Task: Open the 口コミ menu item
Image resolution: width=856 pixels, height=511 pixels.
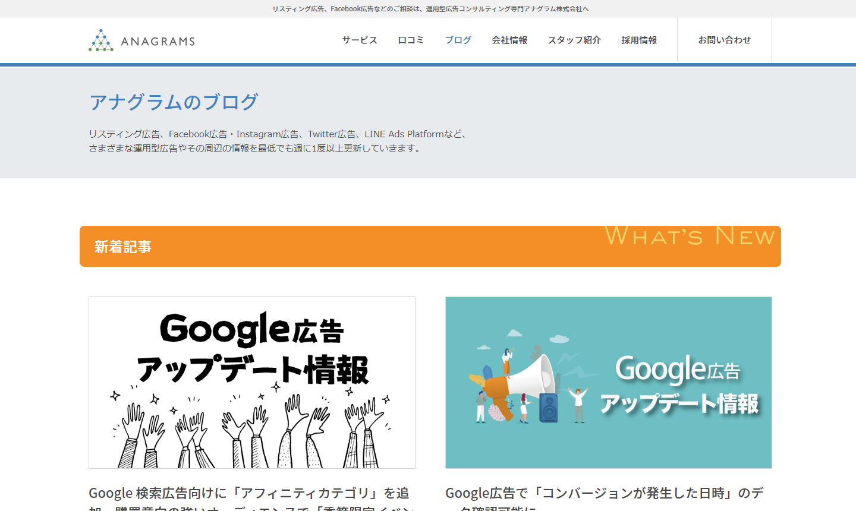Action: pyautogui.click(x=411, y=40)
